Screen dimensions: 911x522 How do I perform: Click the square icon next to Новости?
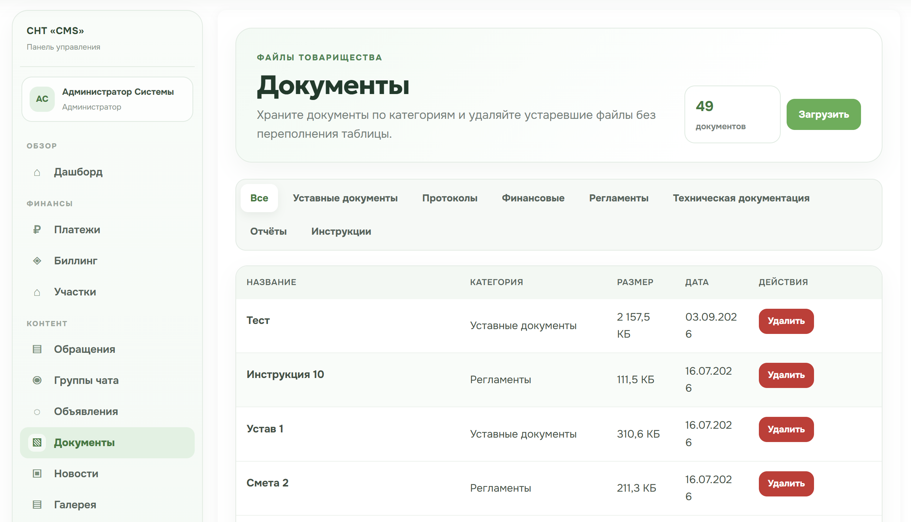click(37, 474)
